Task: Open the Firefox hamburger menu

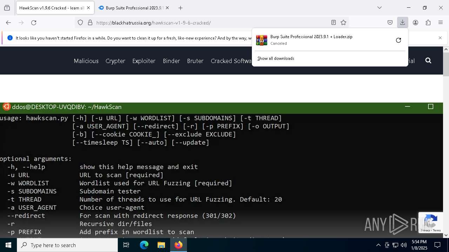Action: click(x=441, y=23)
